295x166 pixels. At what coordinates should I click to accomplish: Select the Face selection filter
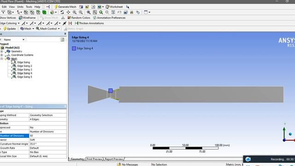click(x=38, y=12)
